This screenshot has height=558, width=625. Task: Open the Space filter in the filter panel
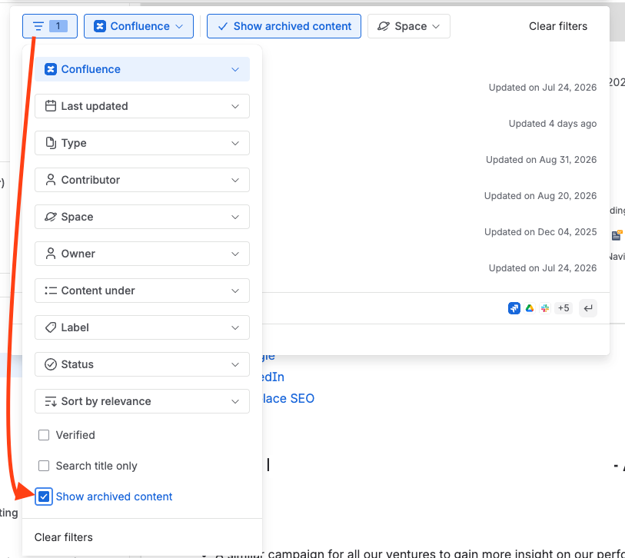[142, 217]
